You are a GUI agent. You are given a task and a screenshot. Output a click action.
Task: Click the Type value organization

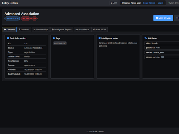point(29,52)
